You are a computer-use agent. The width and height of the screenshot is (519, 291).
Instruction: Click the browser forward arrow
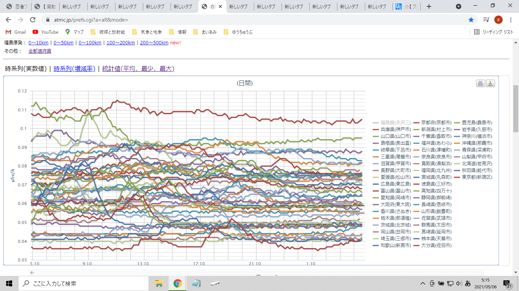[21, 20]
